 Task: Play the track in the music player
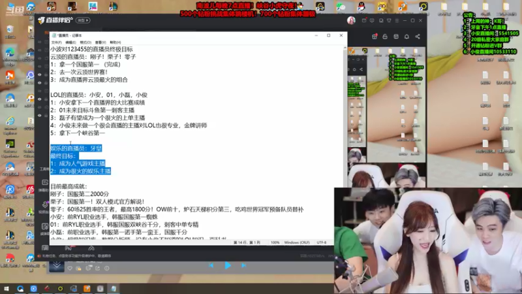coord(228,265)
